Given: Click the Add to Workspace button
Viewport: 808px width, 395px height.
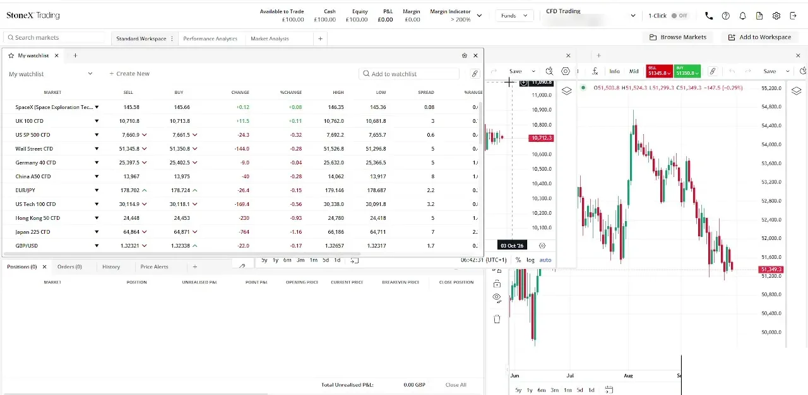Looking at the screenshot, I should (x=759, y=37).
